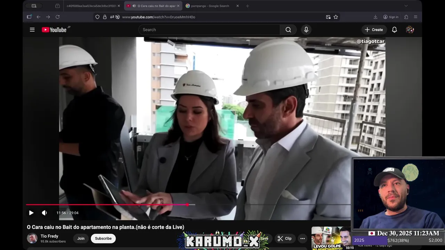Open the Tio Fredy channel name link
Viewport: 445px width, 250px height.
coord(49,236)
